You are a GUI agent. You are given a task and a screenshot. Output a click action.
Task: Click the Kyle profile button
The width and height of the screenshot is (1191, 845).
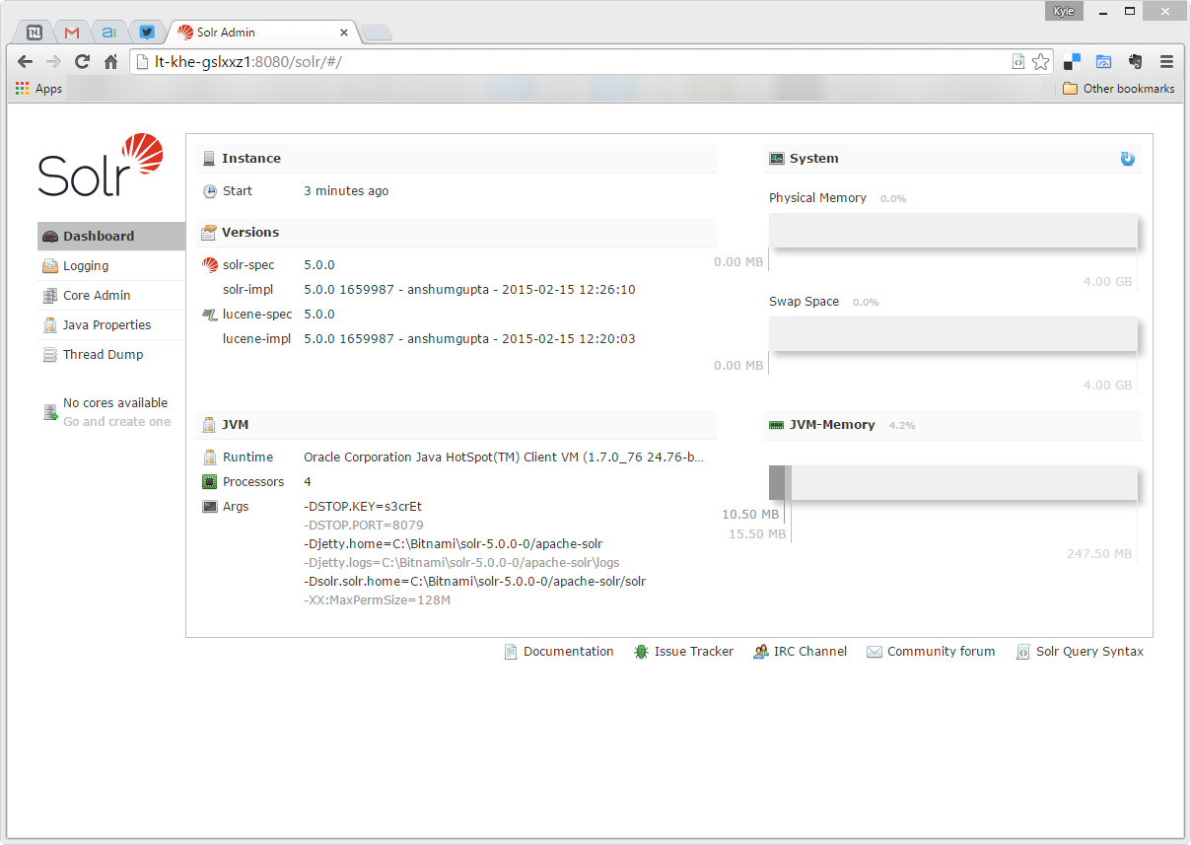click(x=1066, y=10)
